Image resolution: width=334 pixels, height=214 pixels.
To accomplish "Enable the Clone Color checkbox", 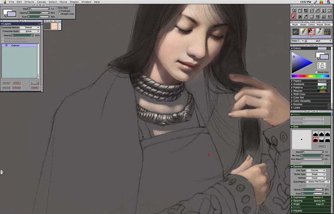I will click(316, 72).
